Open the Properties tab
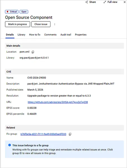 coord(81,35)
